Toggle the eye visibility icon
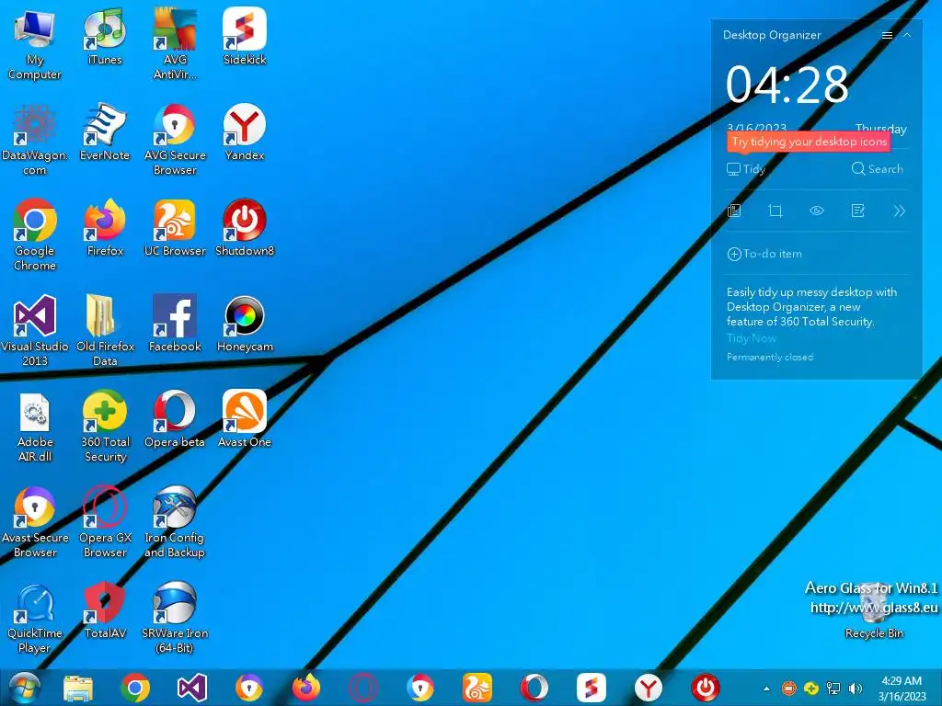 pos(817,211)
